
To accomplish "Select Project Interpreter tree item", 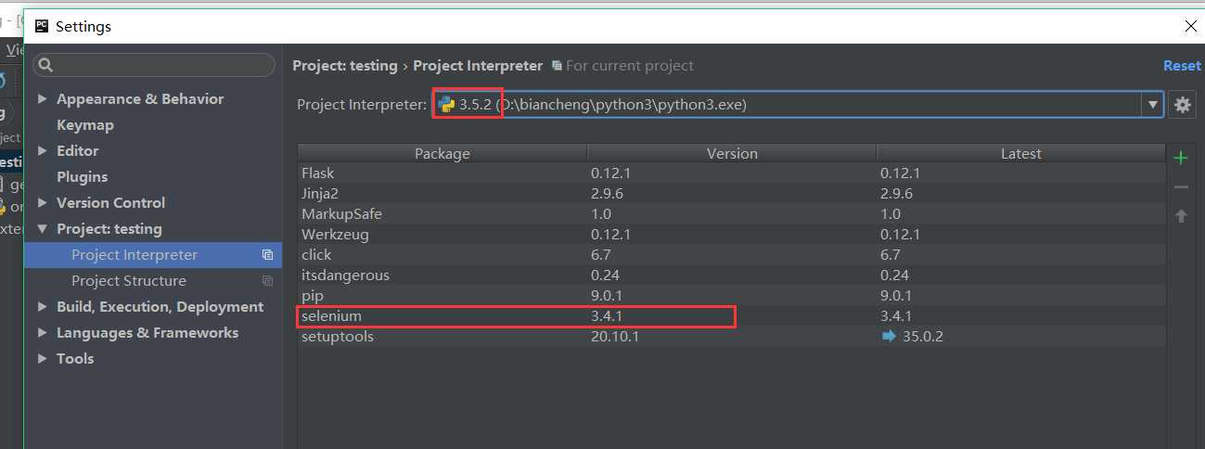I will click(x=153, y=255).
